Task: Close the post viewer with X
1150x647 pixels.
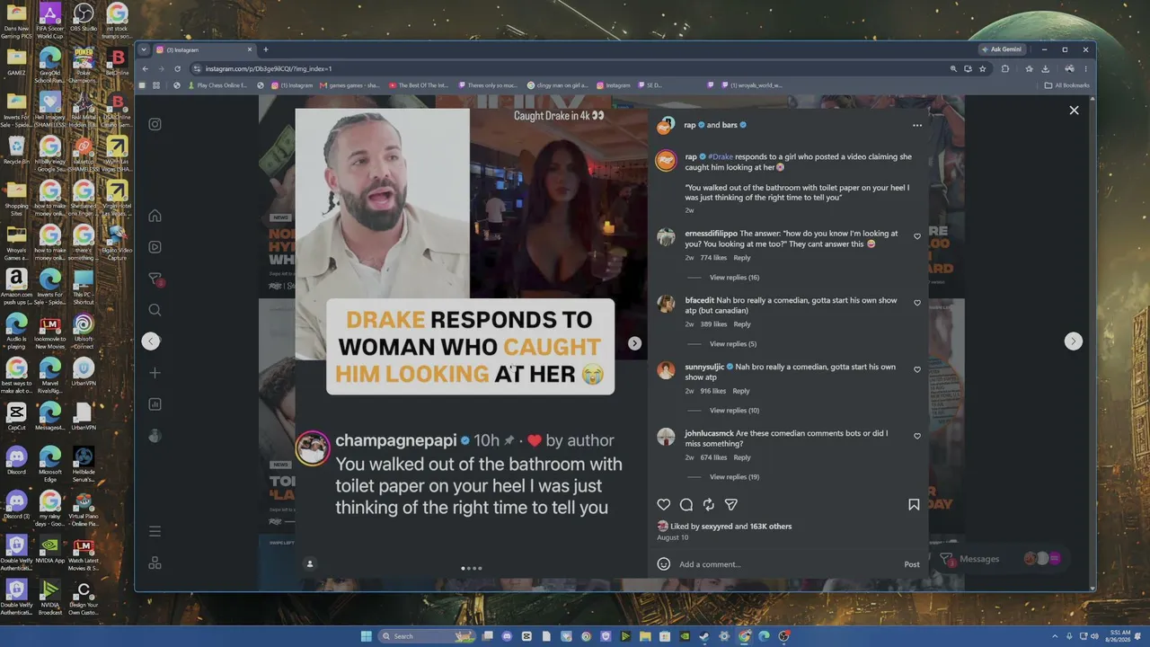Action: click(1074, 111)
